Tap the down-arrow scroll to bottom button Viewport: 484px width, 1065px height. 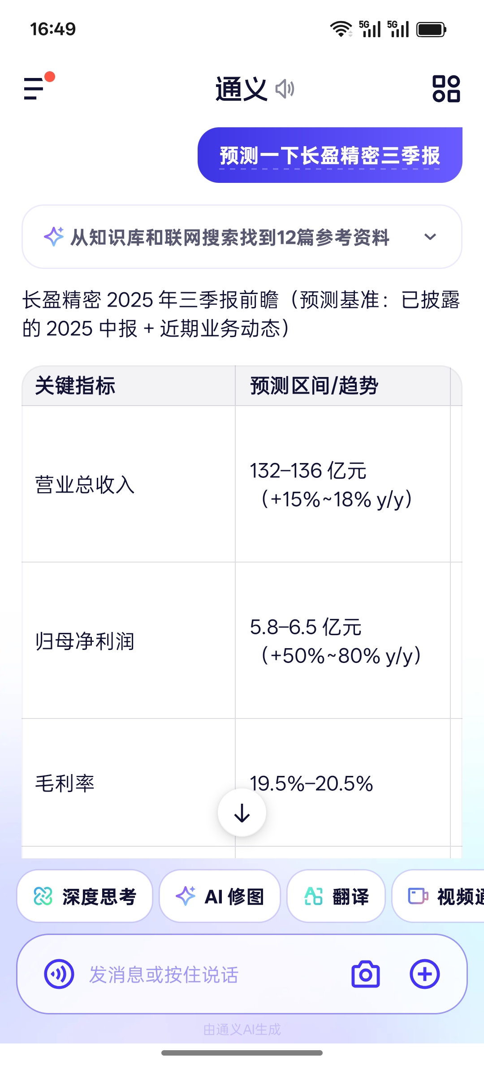click(242, 813)
